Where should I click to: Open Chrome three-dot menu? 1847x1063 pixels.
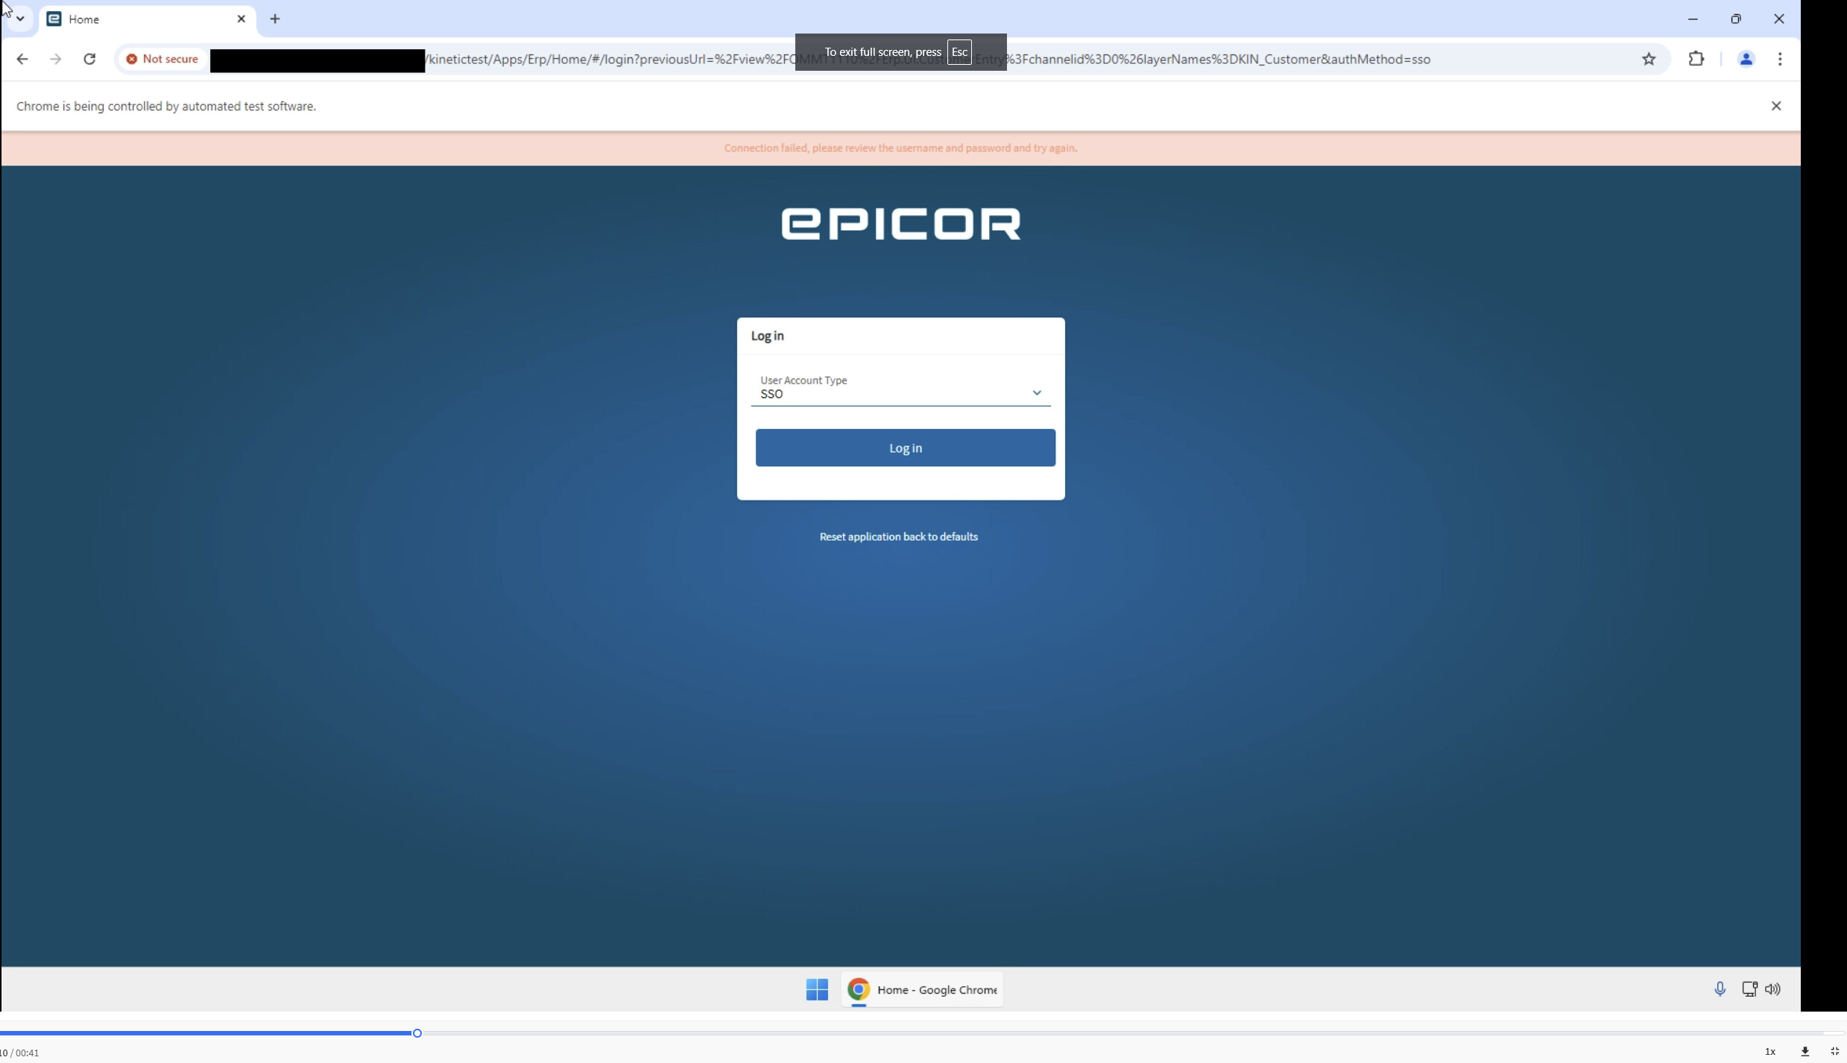1780,59
